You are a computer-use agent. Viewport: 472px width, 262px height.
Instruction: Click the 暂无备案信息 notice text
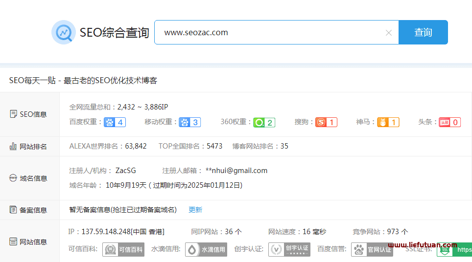click(x=123, y=210)
